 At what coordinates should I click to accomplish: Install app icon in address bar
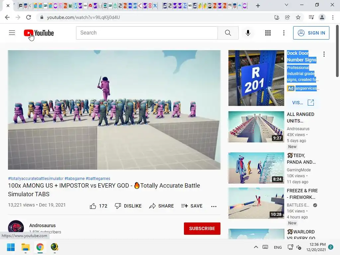click(x=277, y=17)
